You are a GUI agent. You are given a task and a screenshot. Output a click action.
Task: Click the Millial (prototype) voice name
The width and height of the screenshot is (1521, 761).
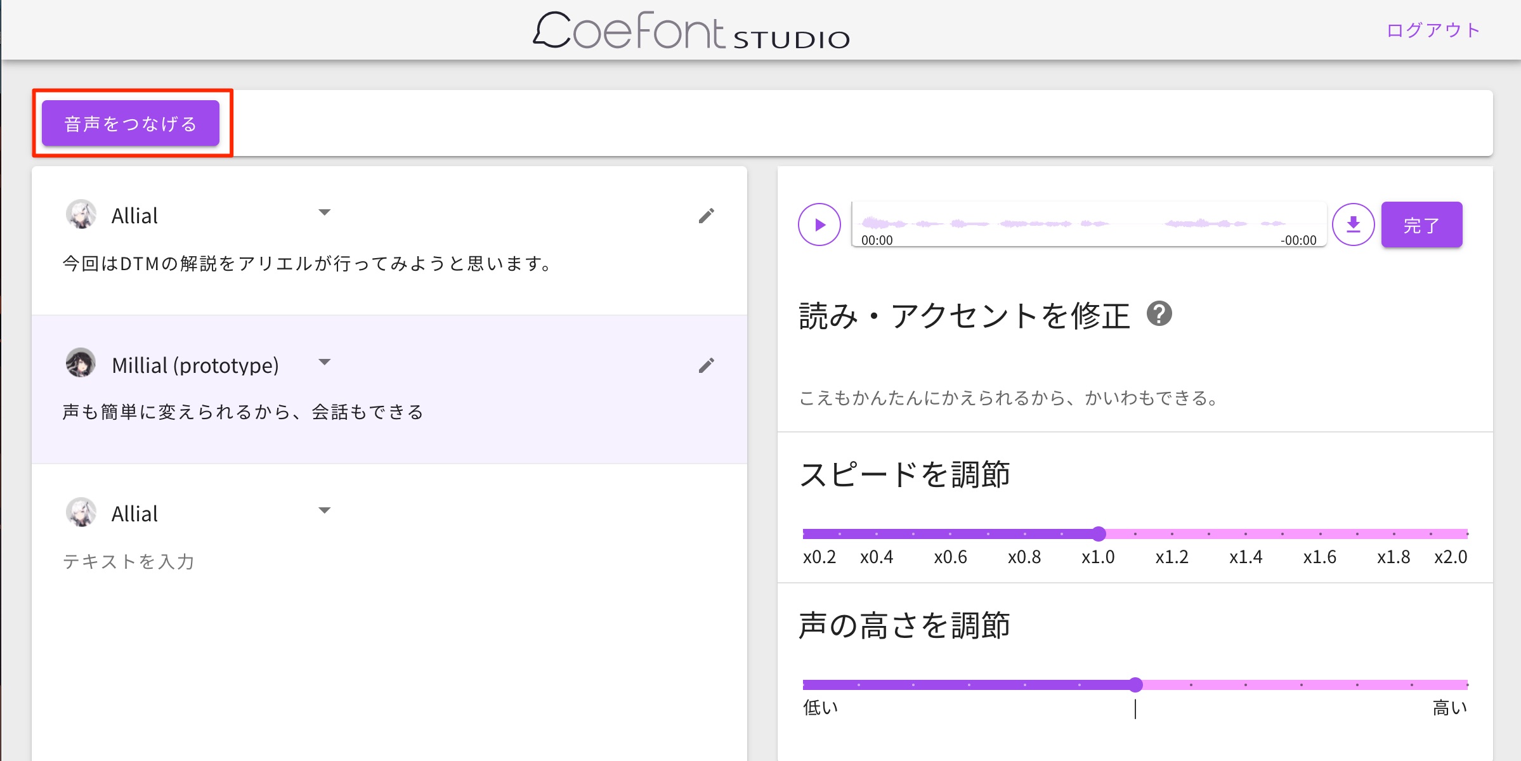195,365
